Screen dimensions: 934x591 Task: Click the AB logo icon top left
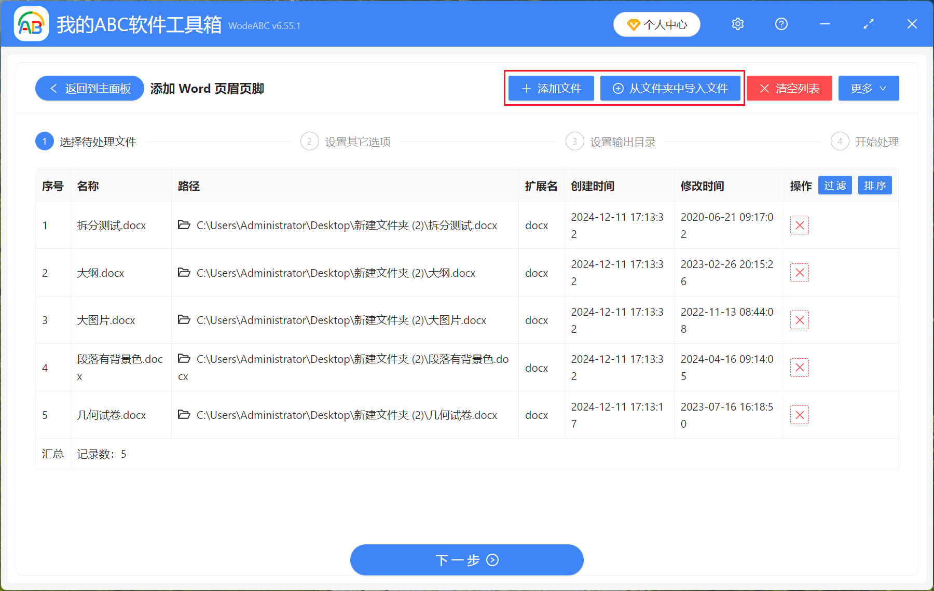[31, 24]
